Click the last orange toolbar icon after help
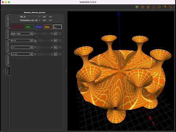This screenshot has height=132, width=176. tap(170, 7)
